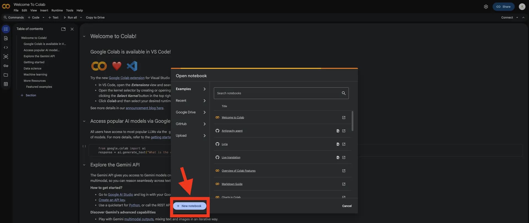Run the google.colab import ai code cell
Viewport: 529px width, 223px height.
[x=84, y=146]
